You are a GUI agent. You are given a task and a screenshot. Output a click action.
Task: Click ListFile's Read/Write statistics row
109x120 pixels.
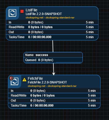(52, 27)
